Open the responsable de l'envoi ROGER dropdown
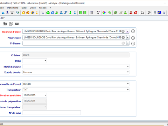Image resolution: width=168 pixels, height=126 pixels. pos(128,84)
